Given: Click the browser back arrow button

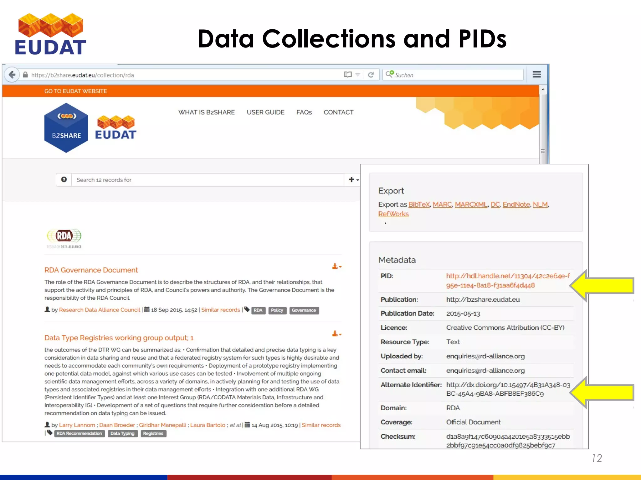Looking at the screenshot, I should point(12,75).
